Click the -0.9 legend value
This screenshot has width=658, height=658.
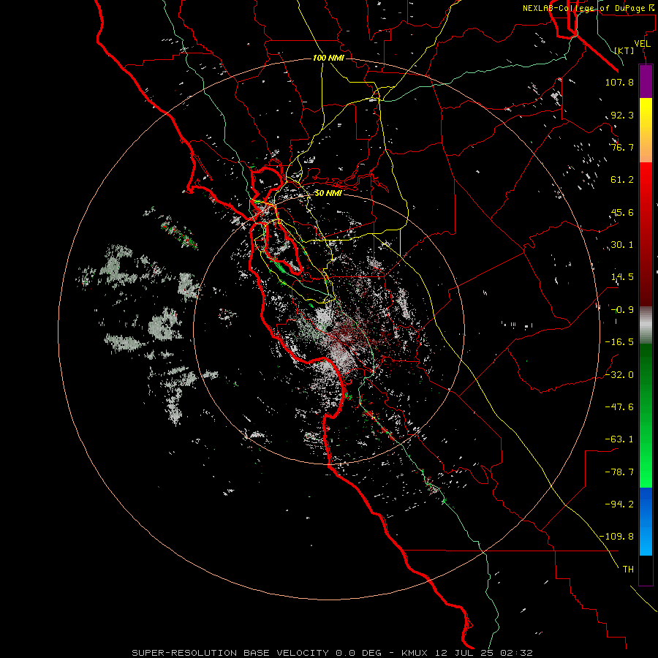(622, 310)
